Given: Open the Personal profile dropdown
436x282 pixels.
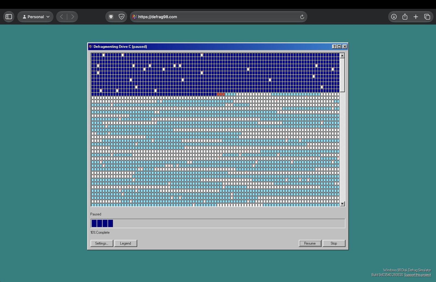Looking at the screenshot, I should click(x=35, y=17).
